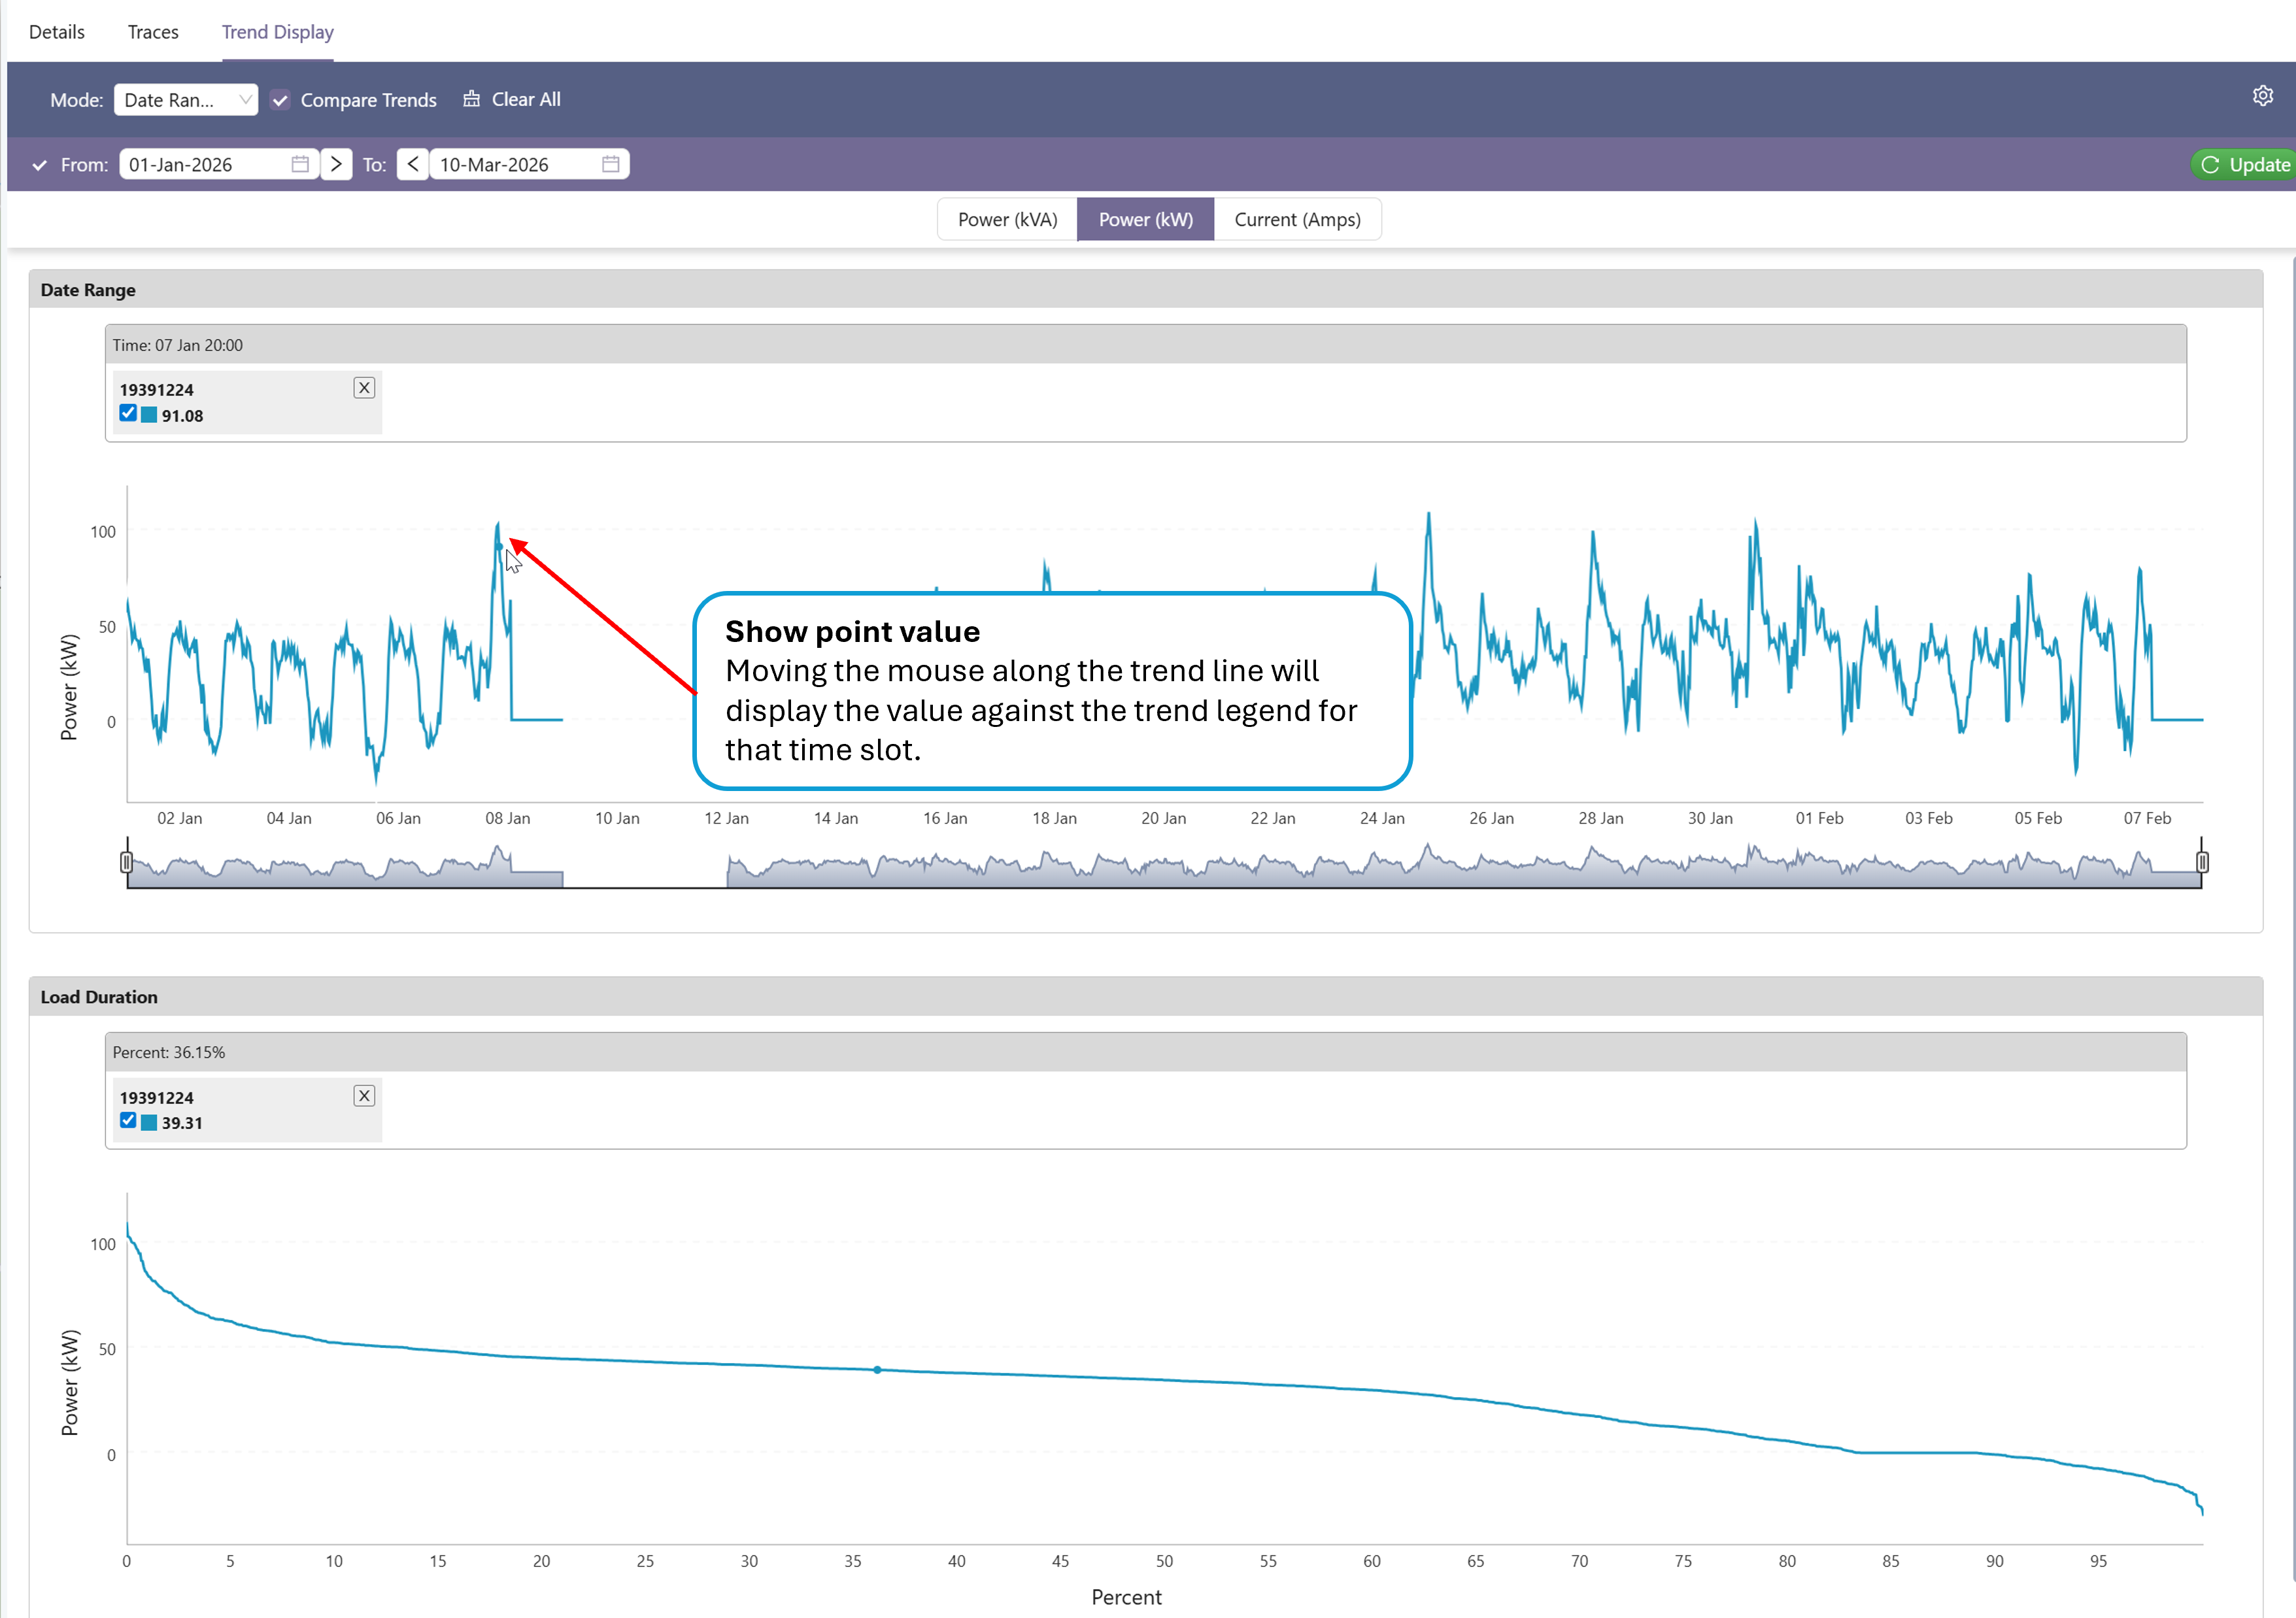
Task: Click the Load Duration panel header
Action: tap(1146, 996)
